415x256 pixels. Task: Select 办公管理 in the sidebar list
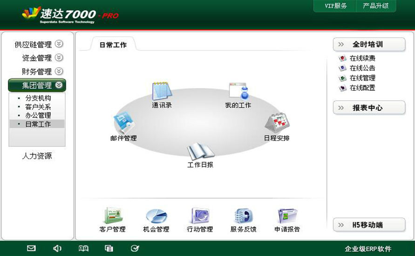37,115
